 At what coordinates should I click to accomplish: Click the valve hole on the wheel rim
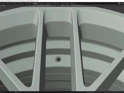click(x=58, y=60)
